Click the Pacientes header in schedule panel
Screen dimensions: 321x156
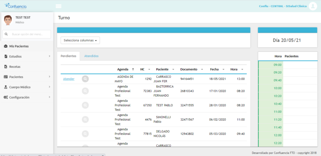(x=292, y=56)
